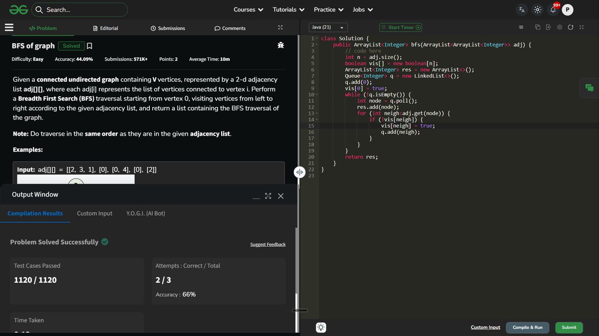
Task: Click the panel splitter handle icon
Action: [299, 172]
